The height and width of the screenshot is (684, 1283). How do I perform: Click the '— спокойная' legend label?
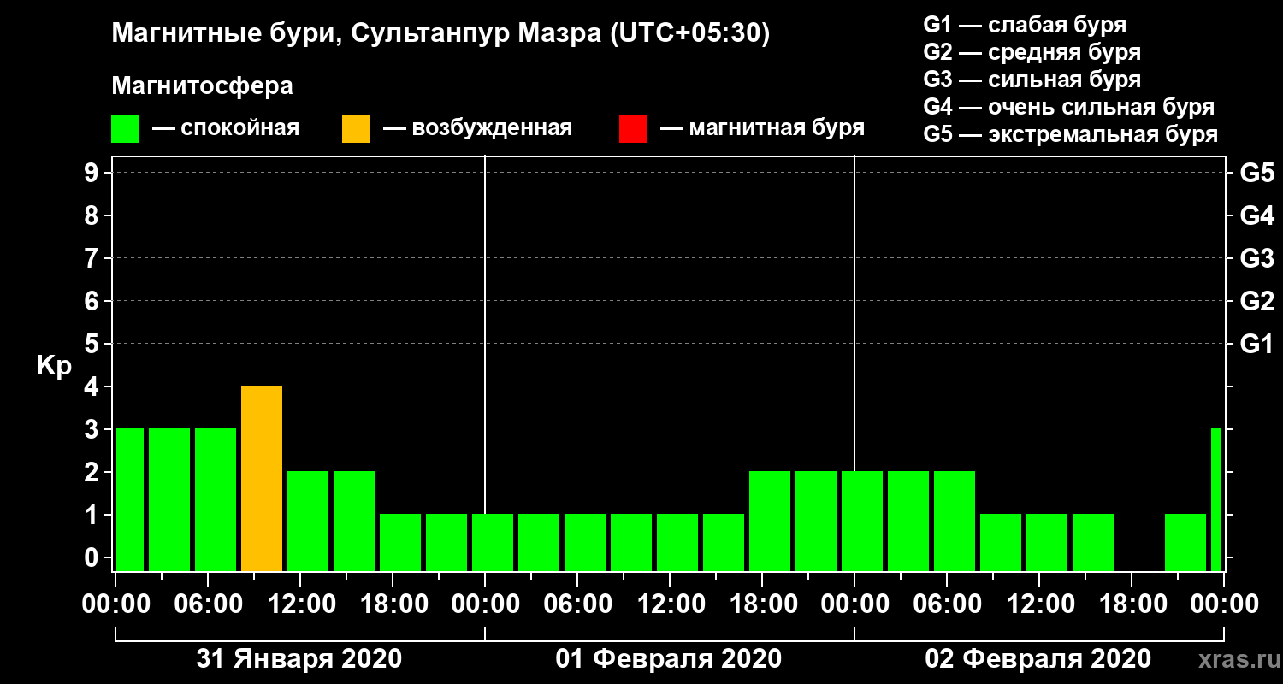(x=225, y=129)
